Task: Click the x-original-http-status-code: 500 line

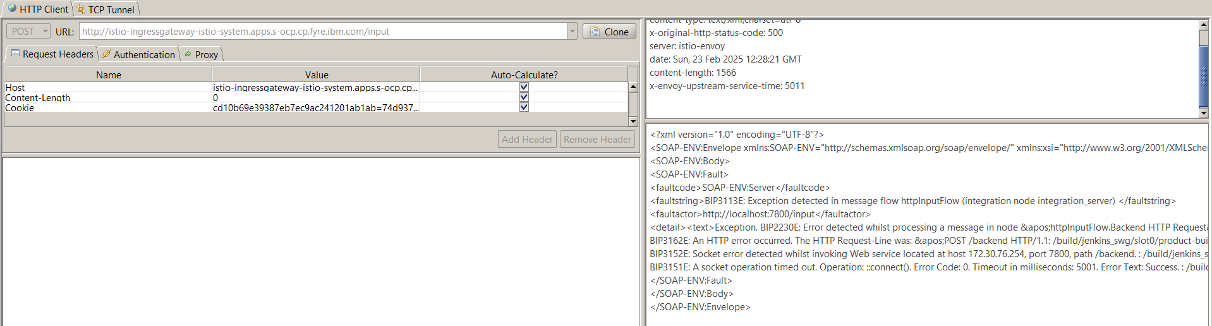Action: tap(716, 33)
